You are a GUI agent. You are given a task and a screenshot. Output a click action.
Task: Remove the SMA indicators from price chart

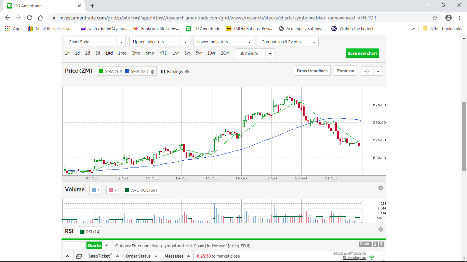click(152, 72)
